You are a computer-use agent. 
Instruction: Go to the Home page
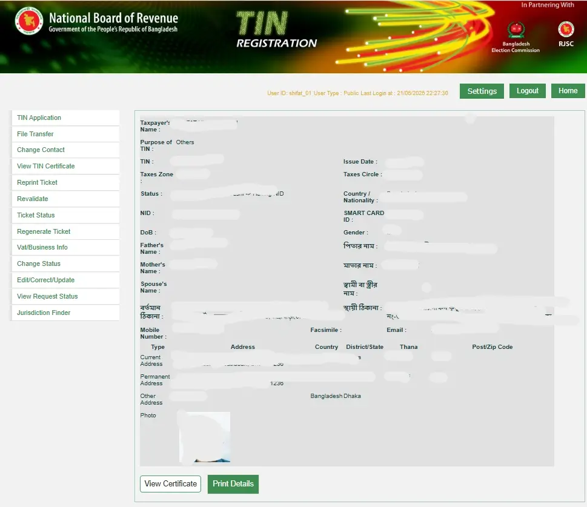point(568,91)
